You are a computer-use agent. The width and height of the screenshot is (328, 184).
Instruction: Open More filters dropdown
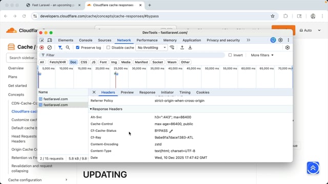pyautogui.click(x=262, y=55)
